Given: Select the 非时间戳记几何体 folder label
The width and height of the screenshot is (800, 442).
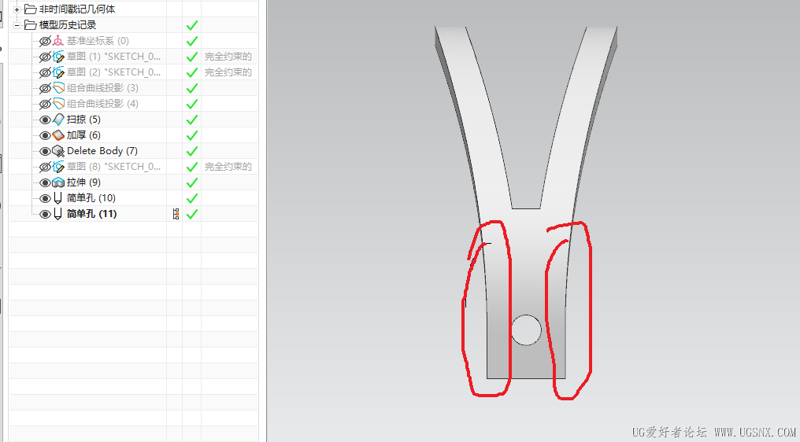Looking at the screenshot, I should click(x=77, y=9).
